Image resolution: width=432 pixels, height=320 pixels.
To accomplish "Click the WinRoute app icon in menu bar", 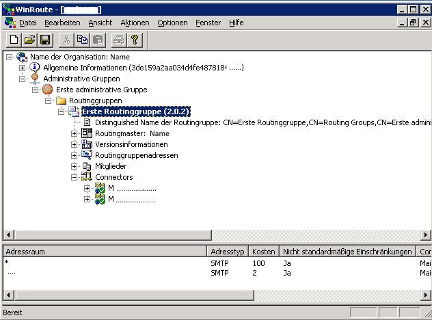I will [x=10, y=23].
